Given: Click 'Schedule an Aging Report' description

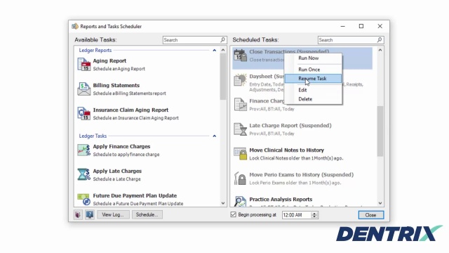Looking at the screenshot, I should coord(119,69).
